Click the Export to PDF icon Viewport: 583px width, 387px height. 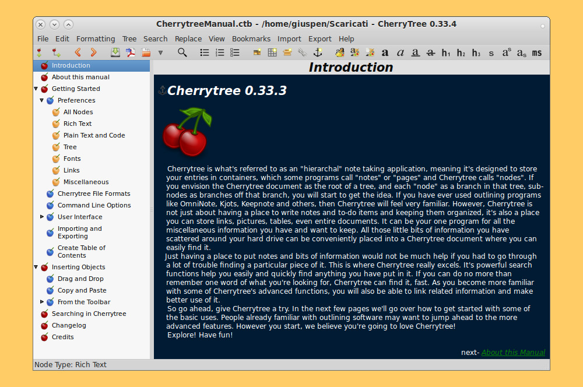click(131, 52)
